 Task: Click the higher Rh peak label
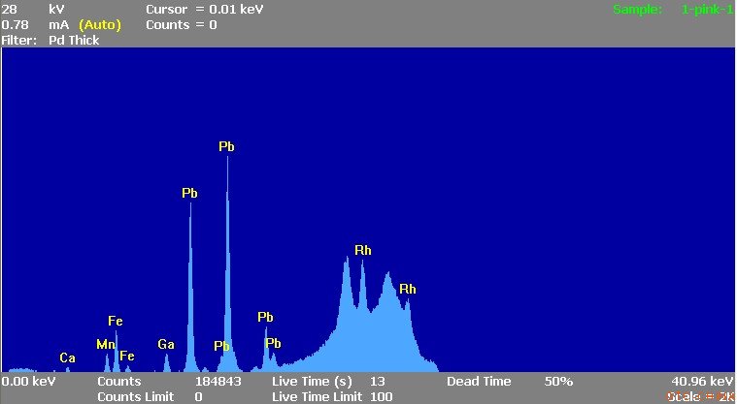[363, 250]
